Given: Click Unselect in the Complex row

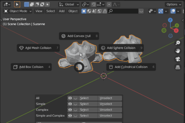Looking at the screenshot, I should click(110, 110).
